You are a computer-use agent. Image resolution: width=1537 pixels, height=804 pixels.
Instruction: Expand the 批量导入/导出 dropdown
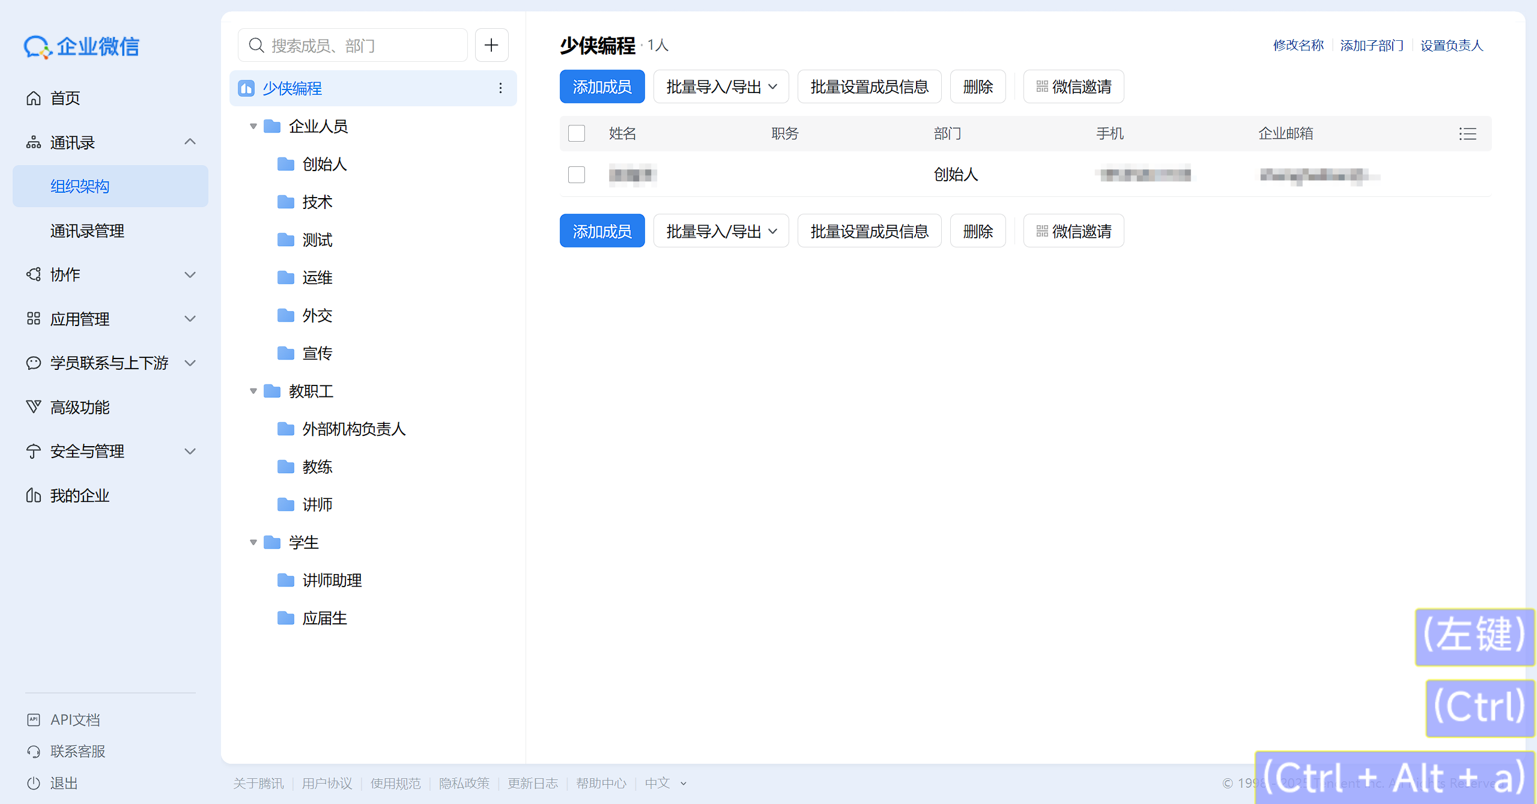point(720,86)
